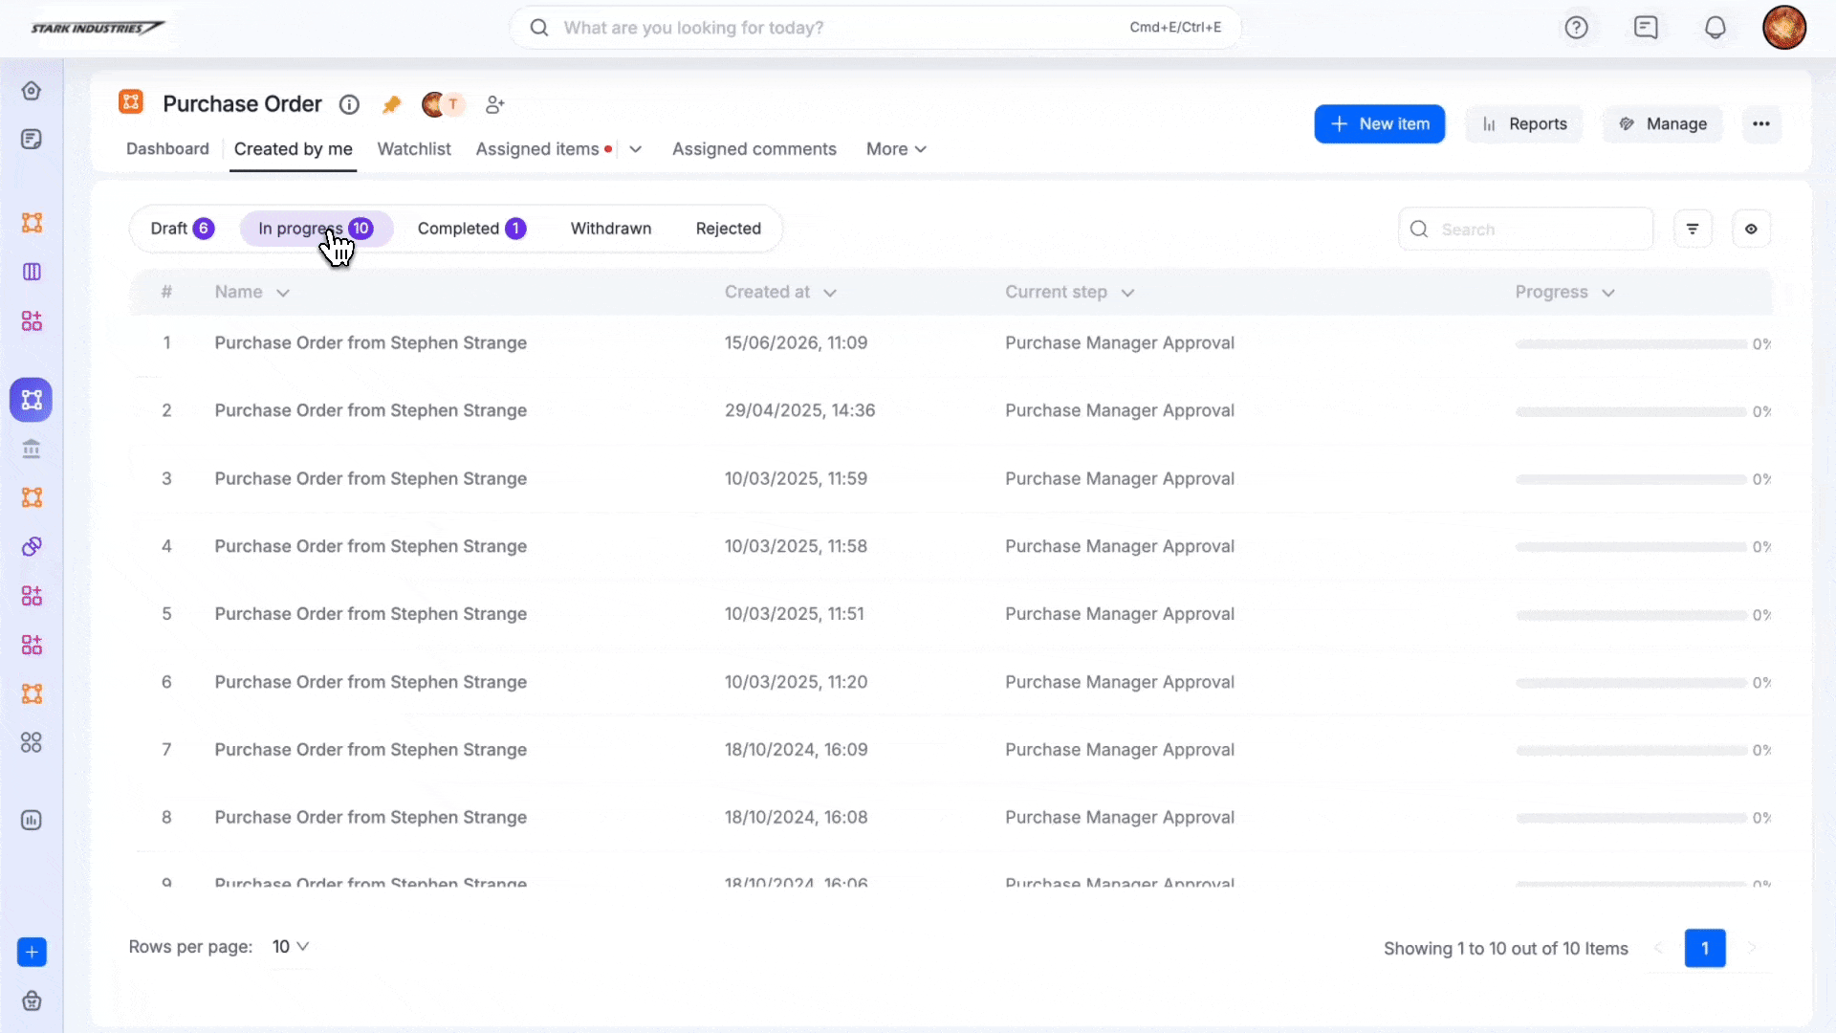Click the next page arrow
1836x1033 pixels.
point(1752,948)
